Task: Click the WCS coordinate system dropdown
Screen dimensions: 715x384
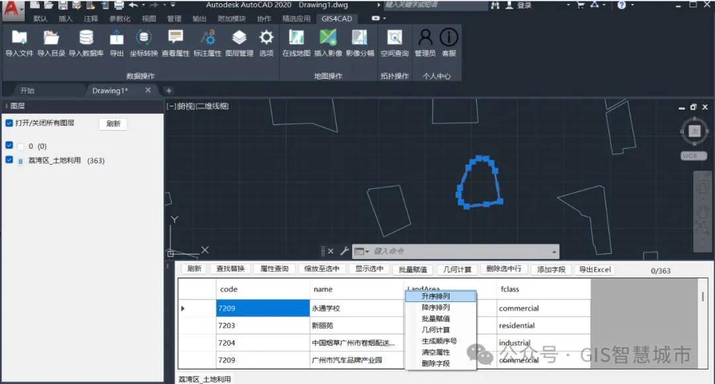Action: (693, 155)
